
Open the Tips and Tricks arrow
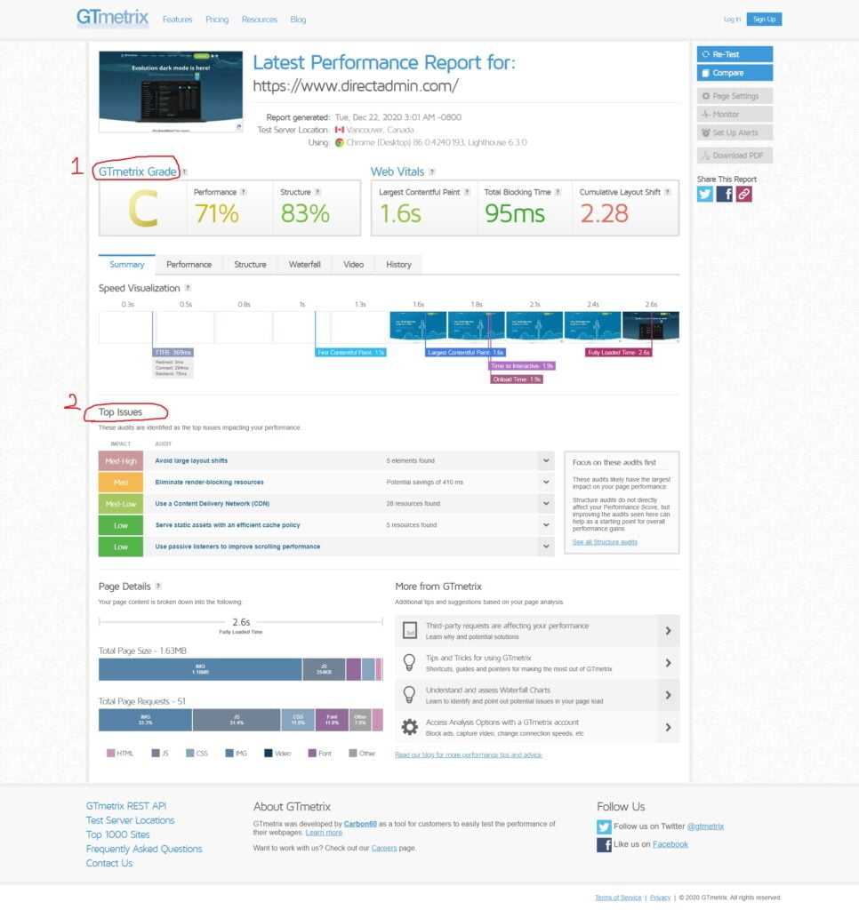pyautogui.click(x=669, y=663)
